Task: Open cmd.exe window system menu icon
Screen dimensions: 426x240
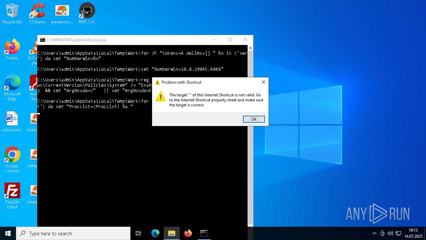Action: [x=43, y=40]
